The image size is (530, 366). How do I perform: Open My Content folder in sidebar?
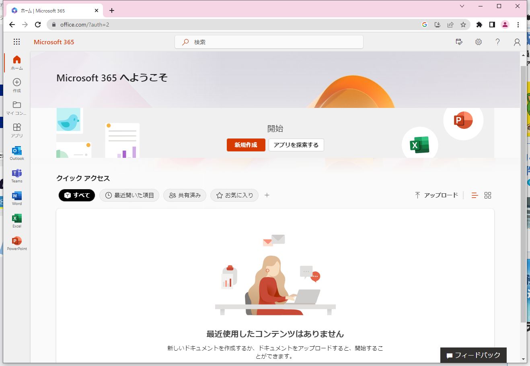tap(17, 108)
